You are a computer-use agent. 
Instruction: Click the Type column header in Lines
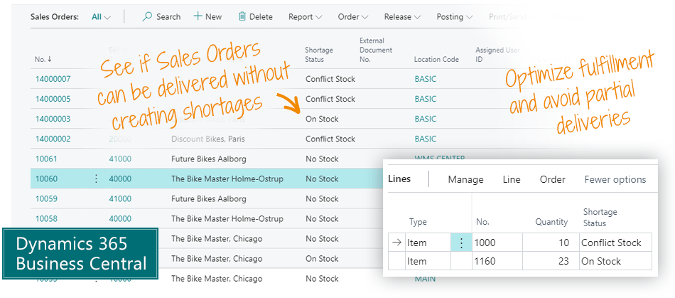point(418,222)
